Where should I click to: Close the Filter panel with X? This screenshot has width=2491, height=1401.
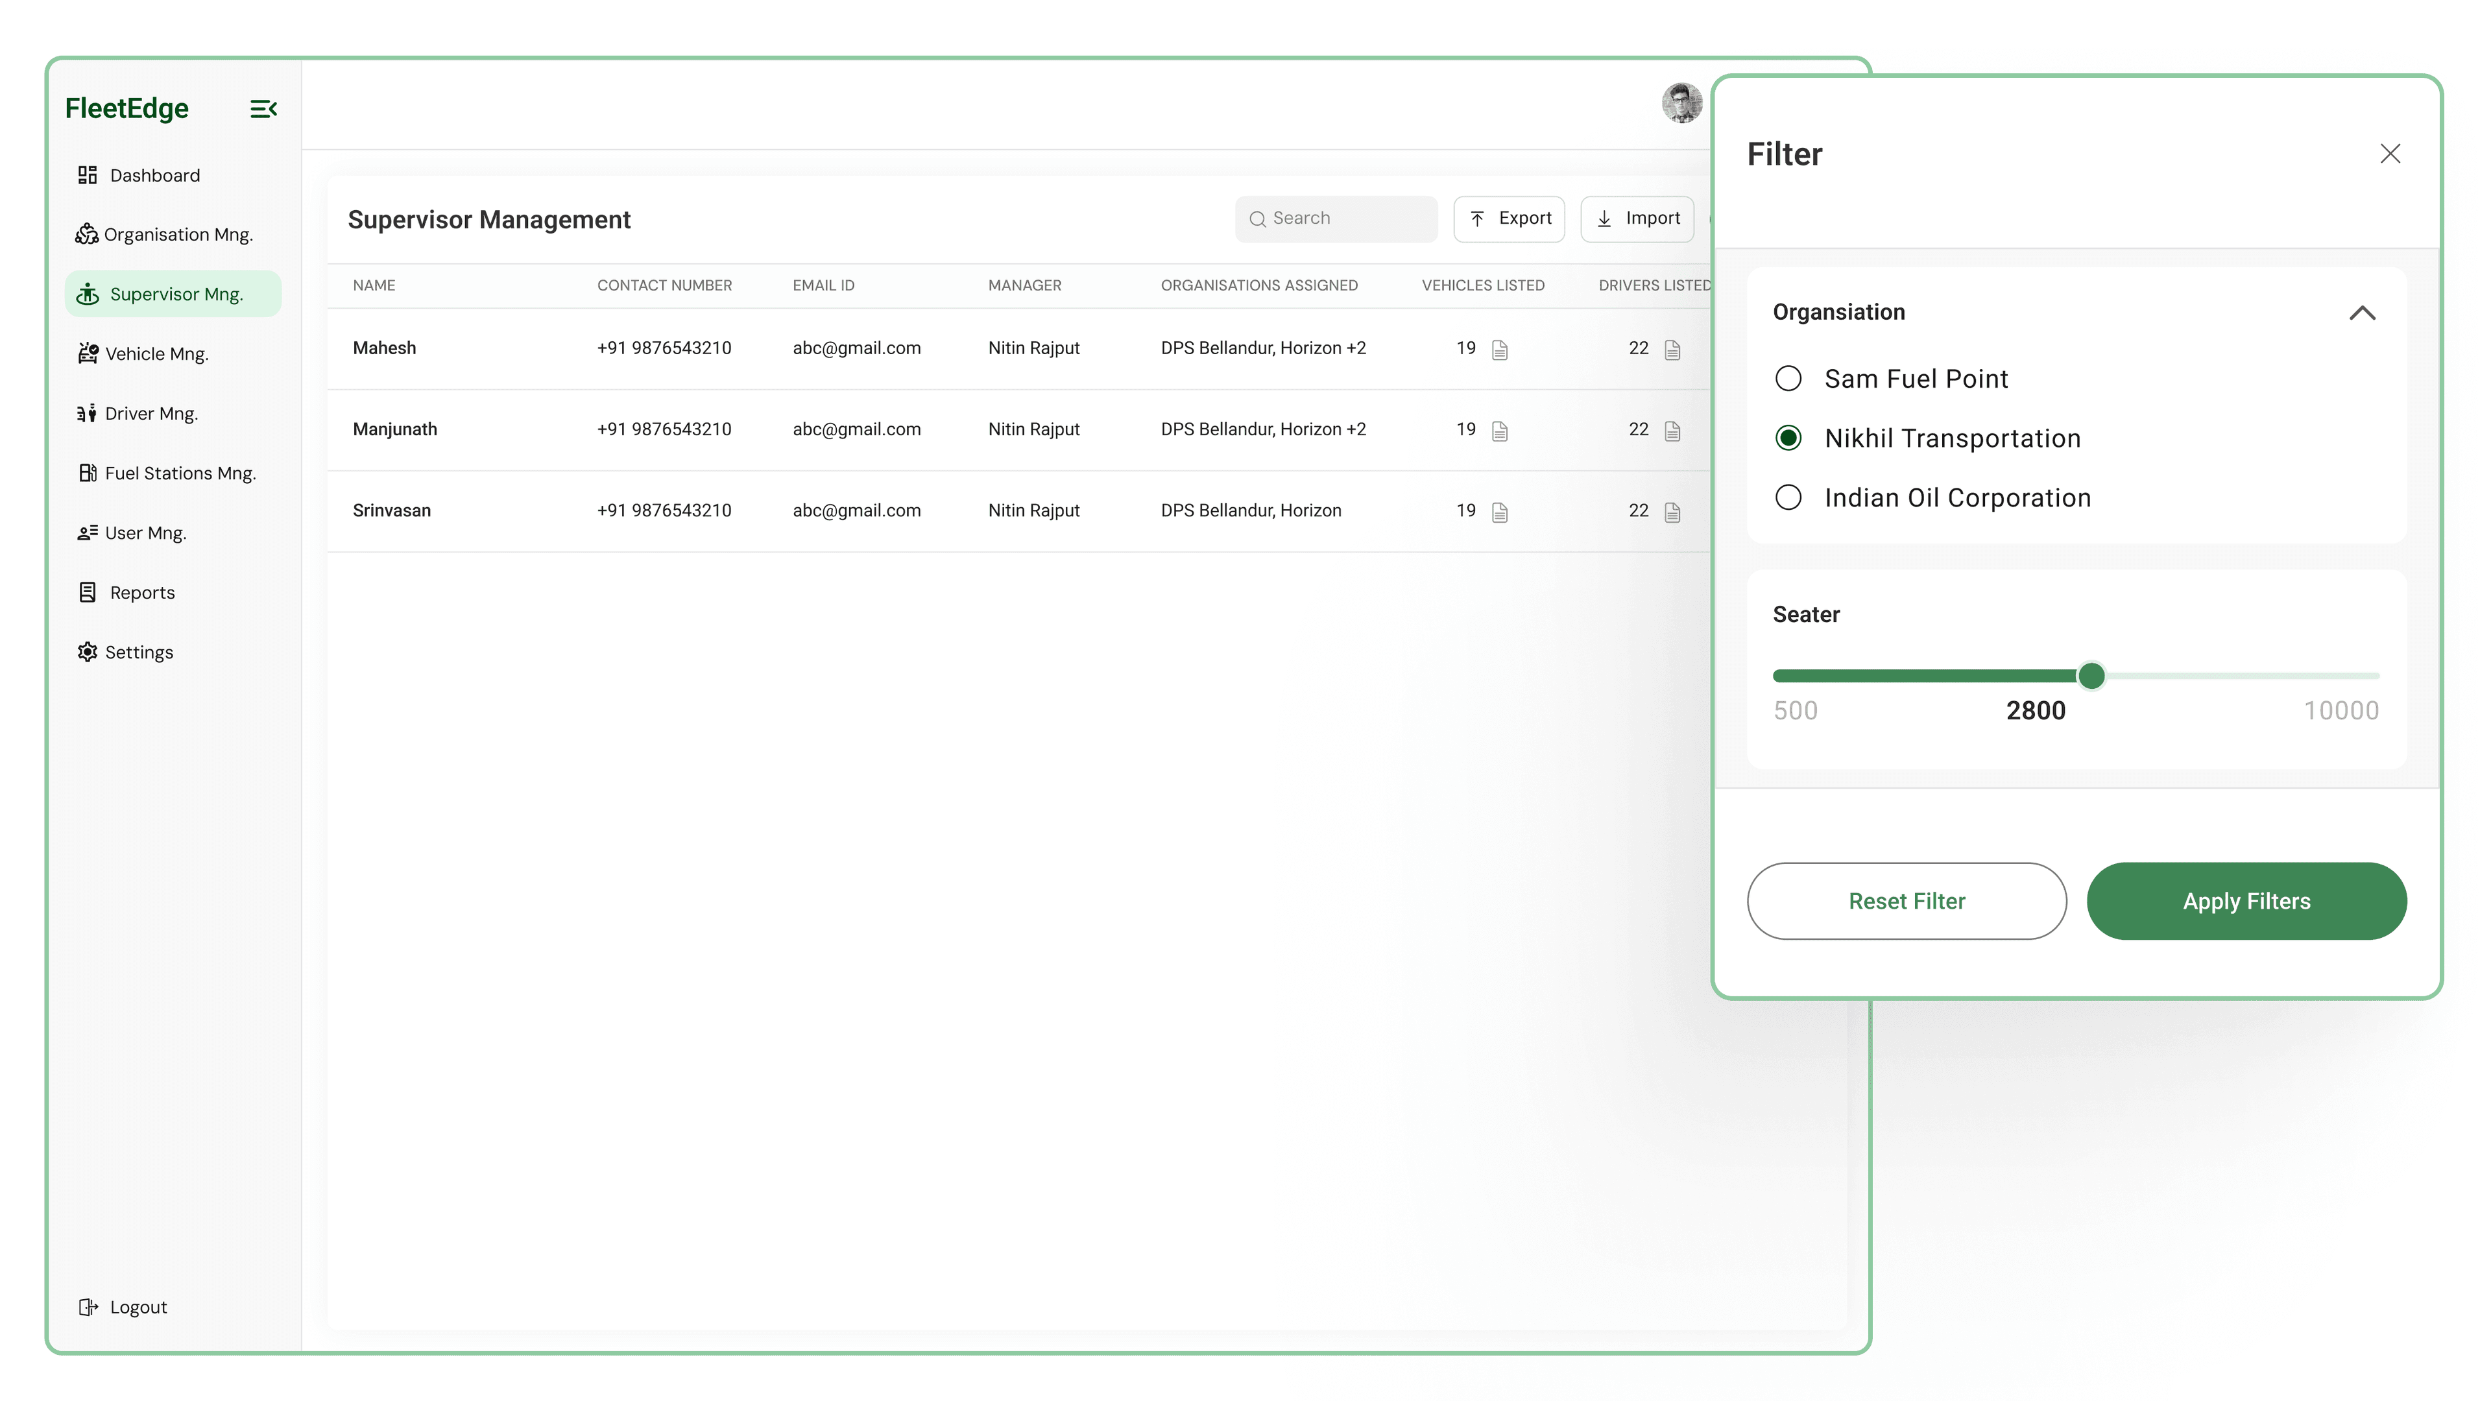click(2390, 154)
